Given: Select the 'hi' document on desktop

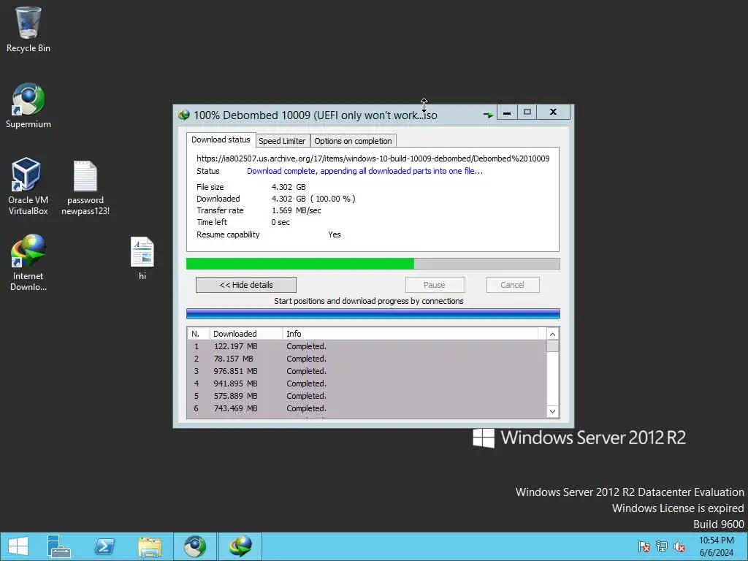Looking at the screenshot, I should point(142,258).
